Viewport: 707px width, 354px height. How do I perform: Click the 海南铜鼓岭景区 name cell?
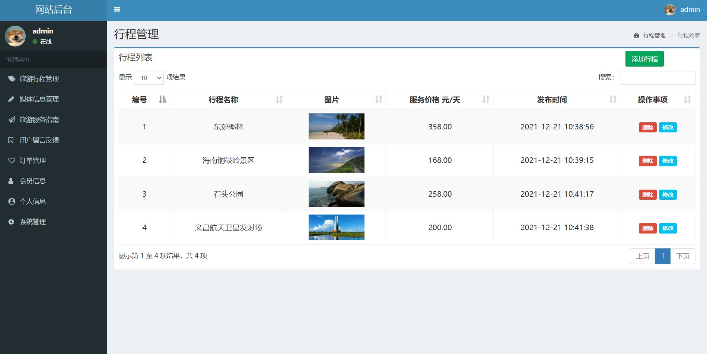tap(229, 160)
